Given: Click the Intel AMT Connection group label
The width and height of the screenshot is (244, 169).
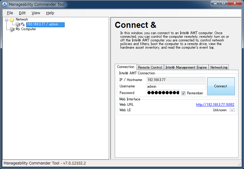Looking at the screenshot, I should click(137, 73).
